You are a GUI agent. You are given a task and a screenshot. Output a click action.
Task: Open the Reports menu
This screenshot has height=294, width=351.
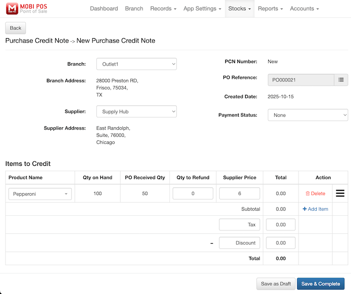(x=270, y=8)
